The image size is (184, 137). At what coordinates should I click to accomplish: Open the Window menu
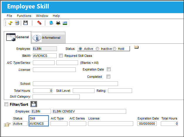pos(42,16)
